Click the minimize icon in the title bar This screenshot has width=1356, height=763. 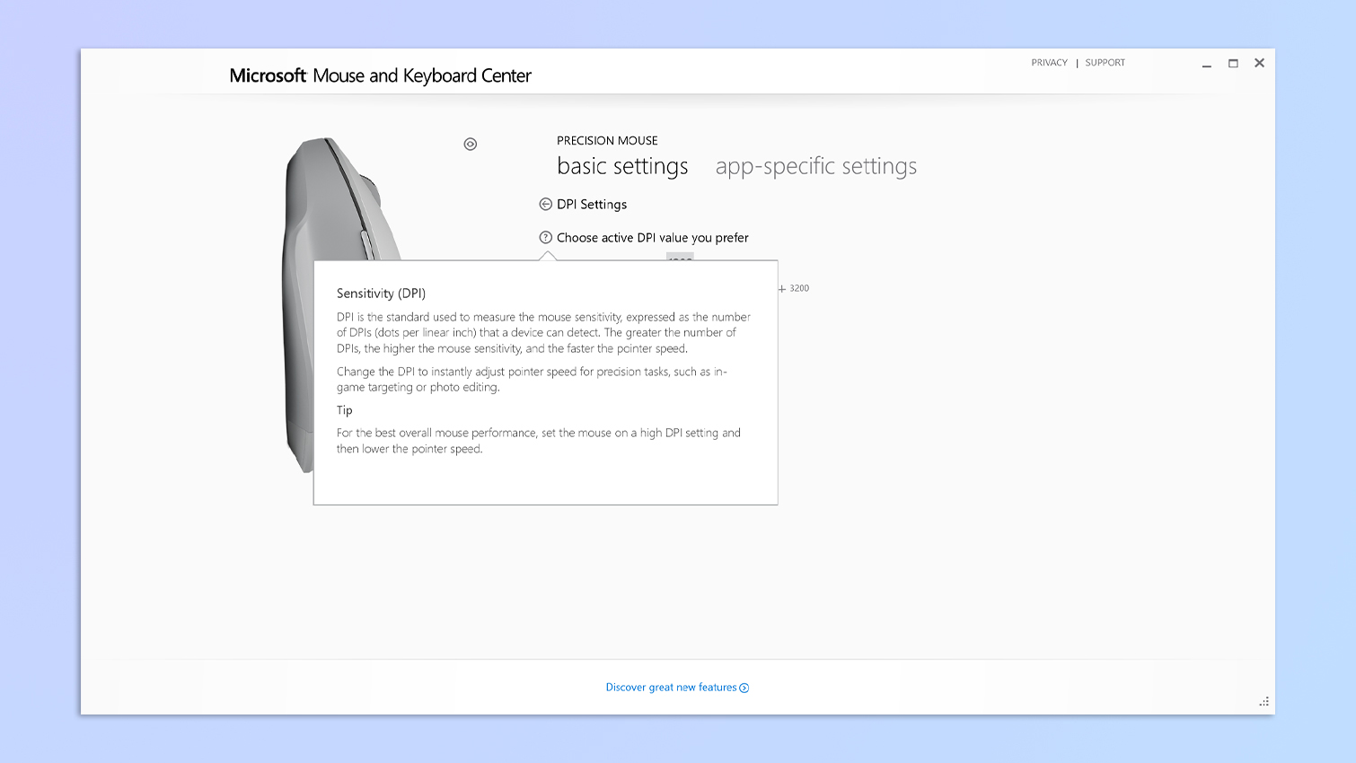pos(1206,64)
